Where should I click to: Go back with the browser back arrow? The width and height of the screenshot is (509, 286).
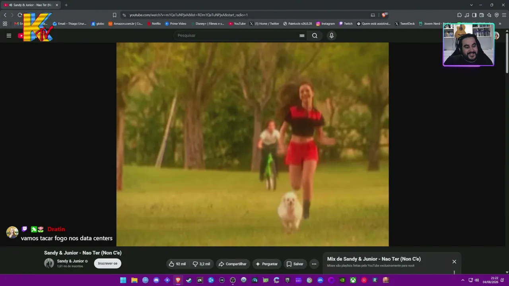coord(5,15)
